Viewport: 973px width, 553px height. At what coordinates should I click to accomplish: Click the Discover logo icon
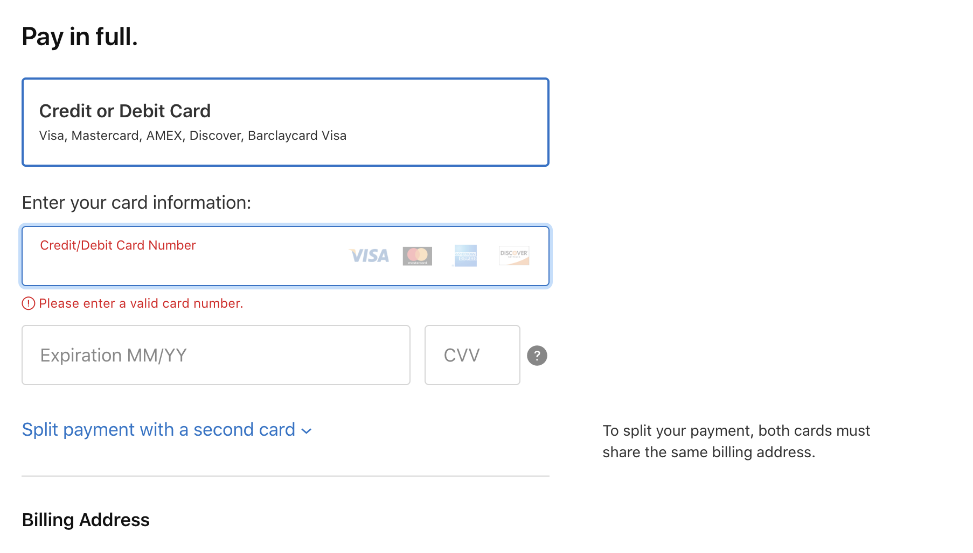point(514,256)
